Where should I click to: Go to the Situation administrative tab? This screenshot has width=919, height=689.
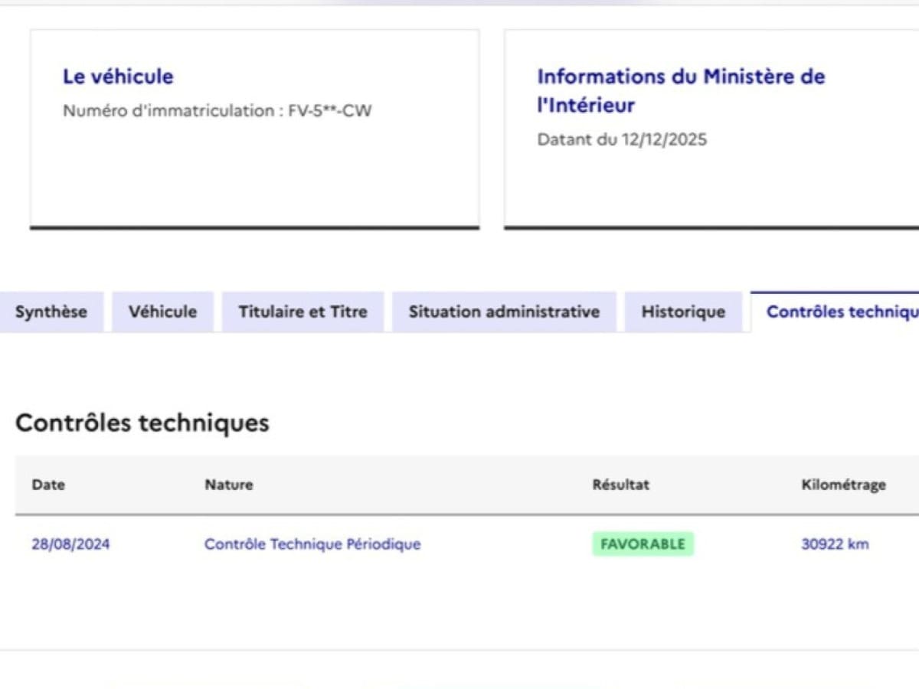pos(504,312)
